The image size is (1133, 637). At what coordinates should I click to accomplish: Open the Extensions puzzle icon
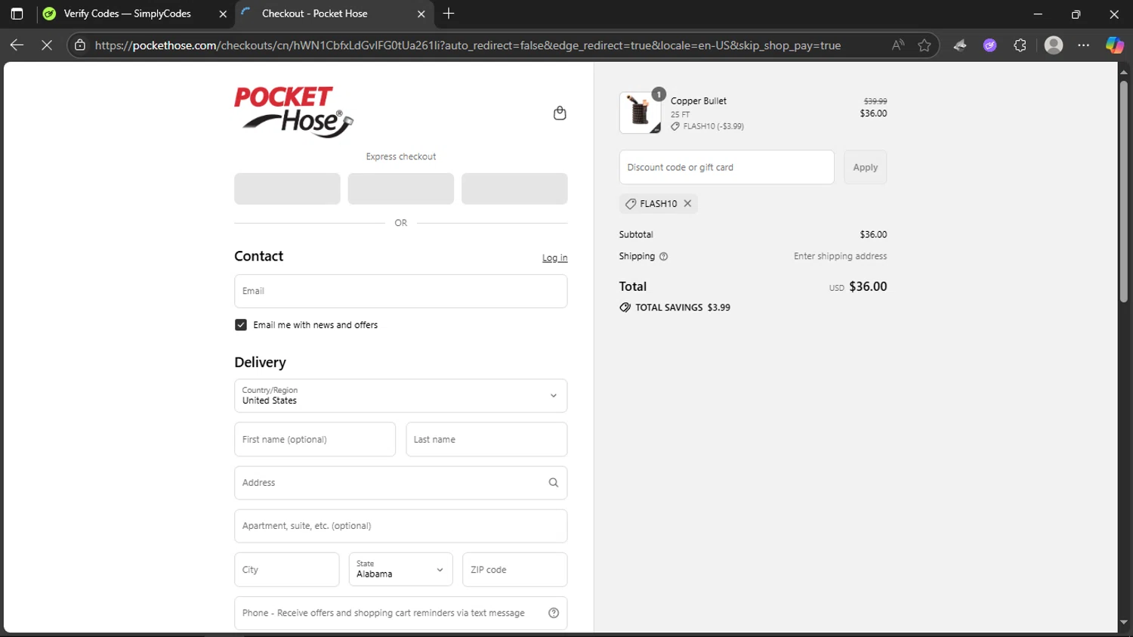click(1020, 45)
